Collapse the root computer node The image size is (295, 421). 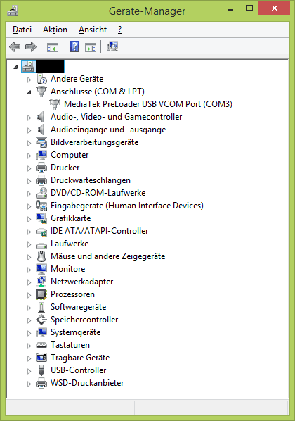click(x=15, y=67)
